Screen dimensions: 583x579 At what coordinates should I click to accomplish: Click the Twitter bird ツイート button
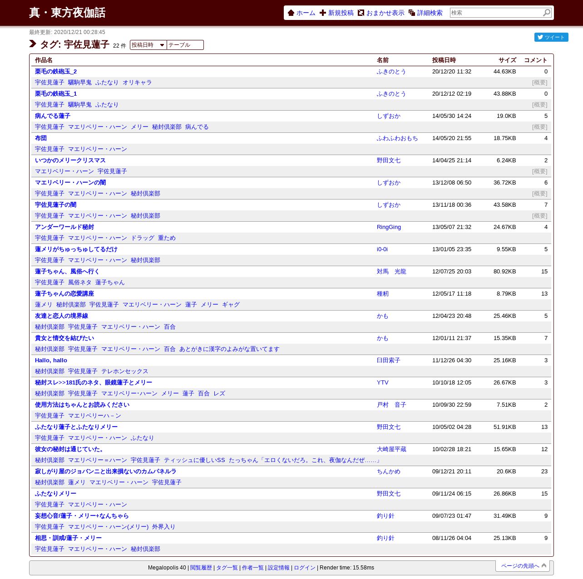551,37
